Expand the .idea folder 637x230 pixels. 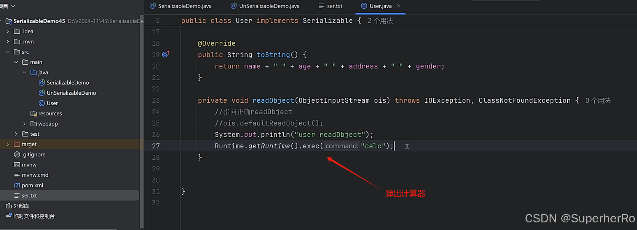click(x=8, y=31)
